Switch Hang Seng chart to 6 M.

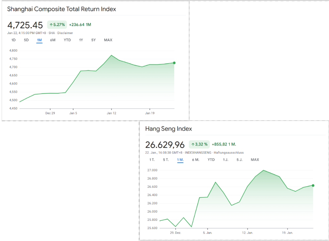coord(195,160)
